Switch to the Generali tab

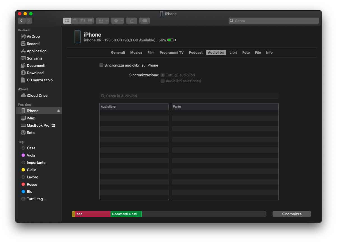pos(118,53)
